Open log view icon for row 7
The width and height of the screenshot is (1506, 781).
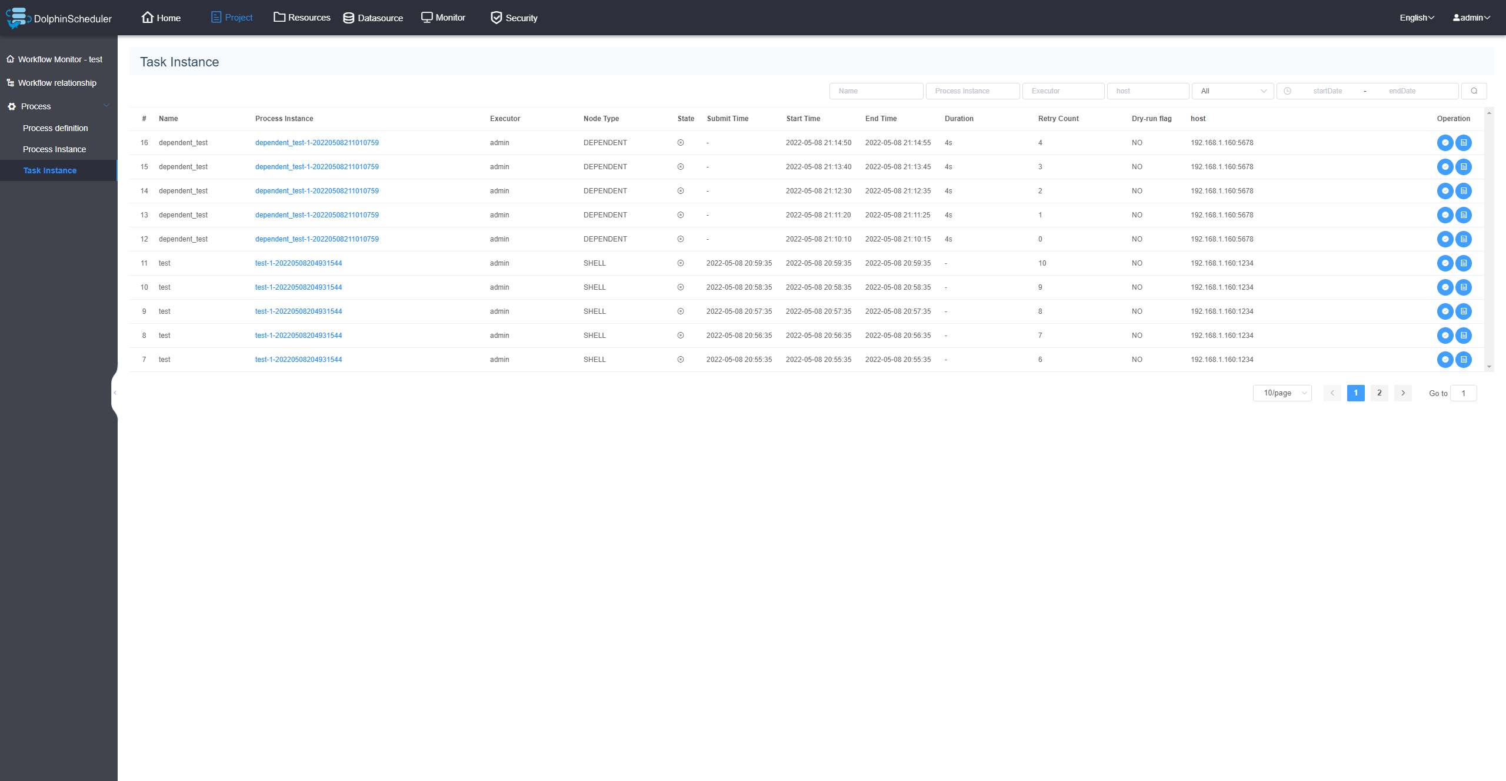(1464, 360)
